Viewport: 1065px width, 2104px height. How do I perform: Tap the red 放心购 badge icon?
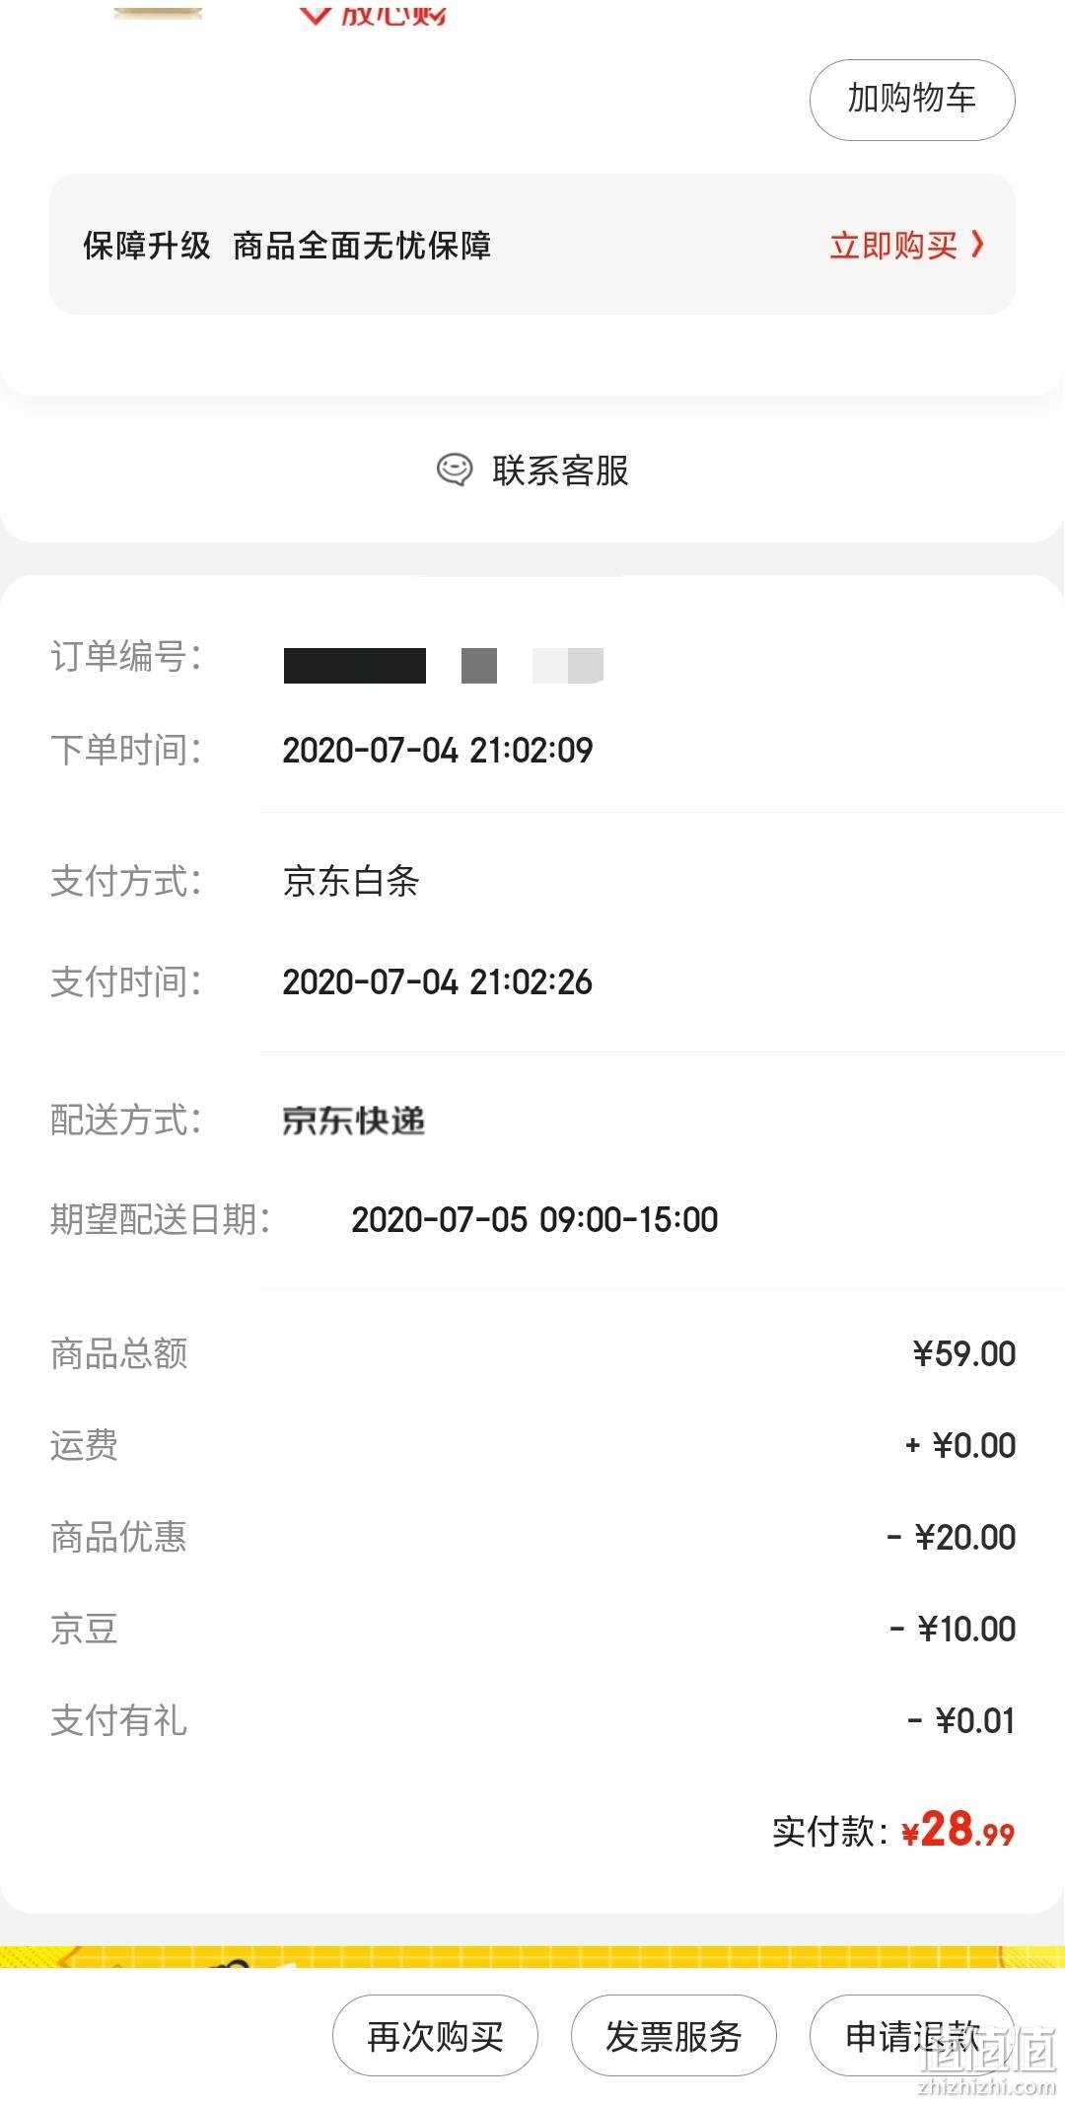point(315,14)
